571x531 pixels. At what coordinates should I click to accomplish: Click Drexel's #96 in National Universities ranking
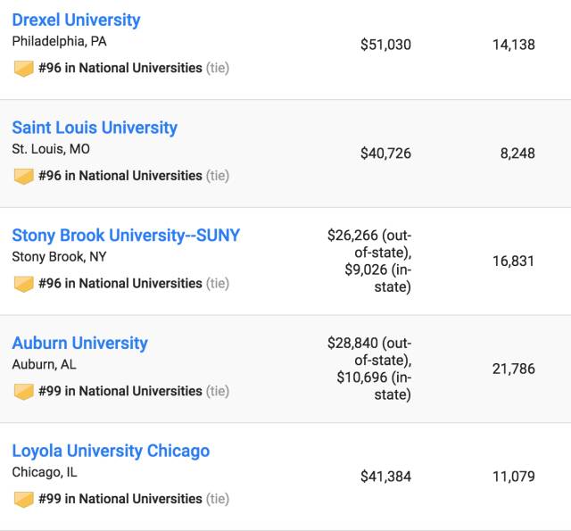(x=120, y=68)
